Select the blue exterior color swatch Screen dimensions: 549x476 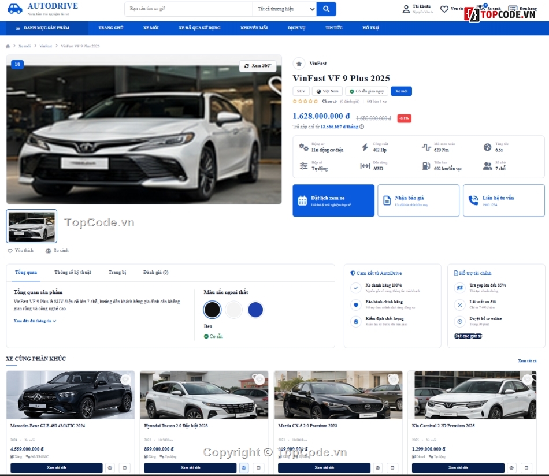pyautogui.click(x=255, y=310)
